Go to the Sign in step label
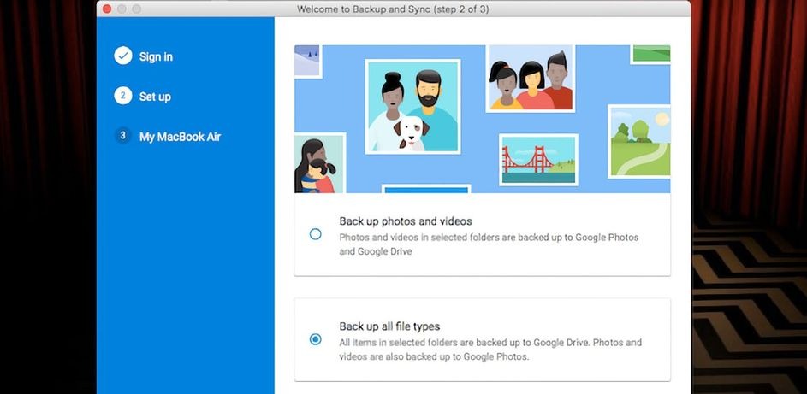 (156, 56)
